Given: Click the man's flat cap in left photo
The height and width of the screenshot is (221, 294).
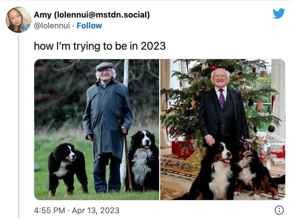Looking at the screenshot, I should pyautogui.click(x=104, y=66).
